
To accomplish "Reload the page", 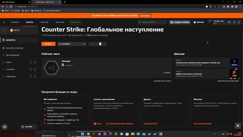I will [11, 7].
